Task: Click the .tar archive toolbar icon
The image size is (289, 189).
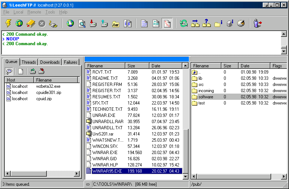Action: coord(116,24)
